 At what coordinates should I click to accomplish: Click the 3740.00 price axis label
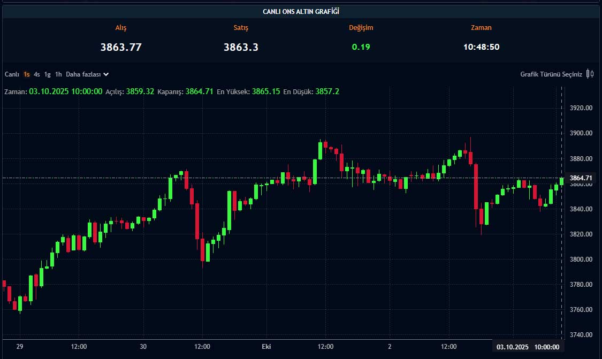(x=581, y=335)
